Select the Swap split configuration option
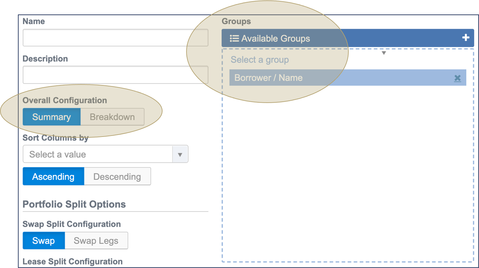The image size is (479, 268). [43, 241]
